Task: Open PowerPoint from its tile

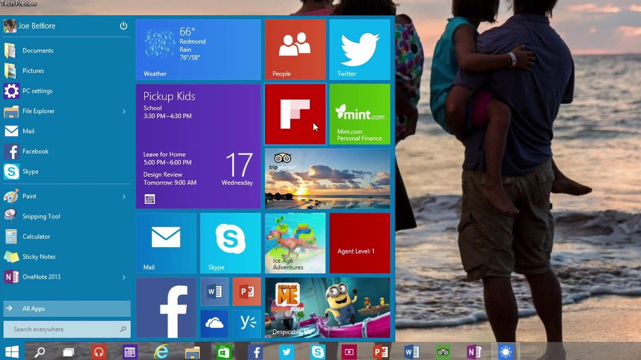Action: point(246,291)
